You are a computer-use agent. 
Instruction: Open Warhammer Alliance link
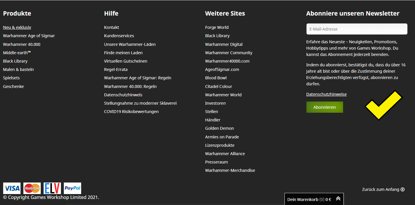coord(225,154)
